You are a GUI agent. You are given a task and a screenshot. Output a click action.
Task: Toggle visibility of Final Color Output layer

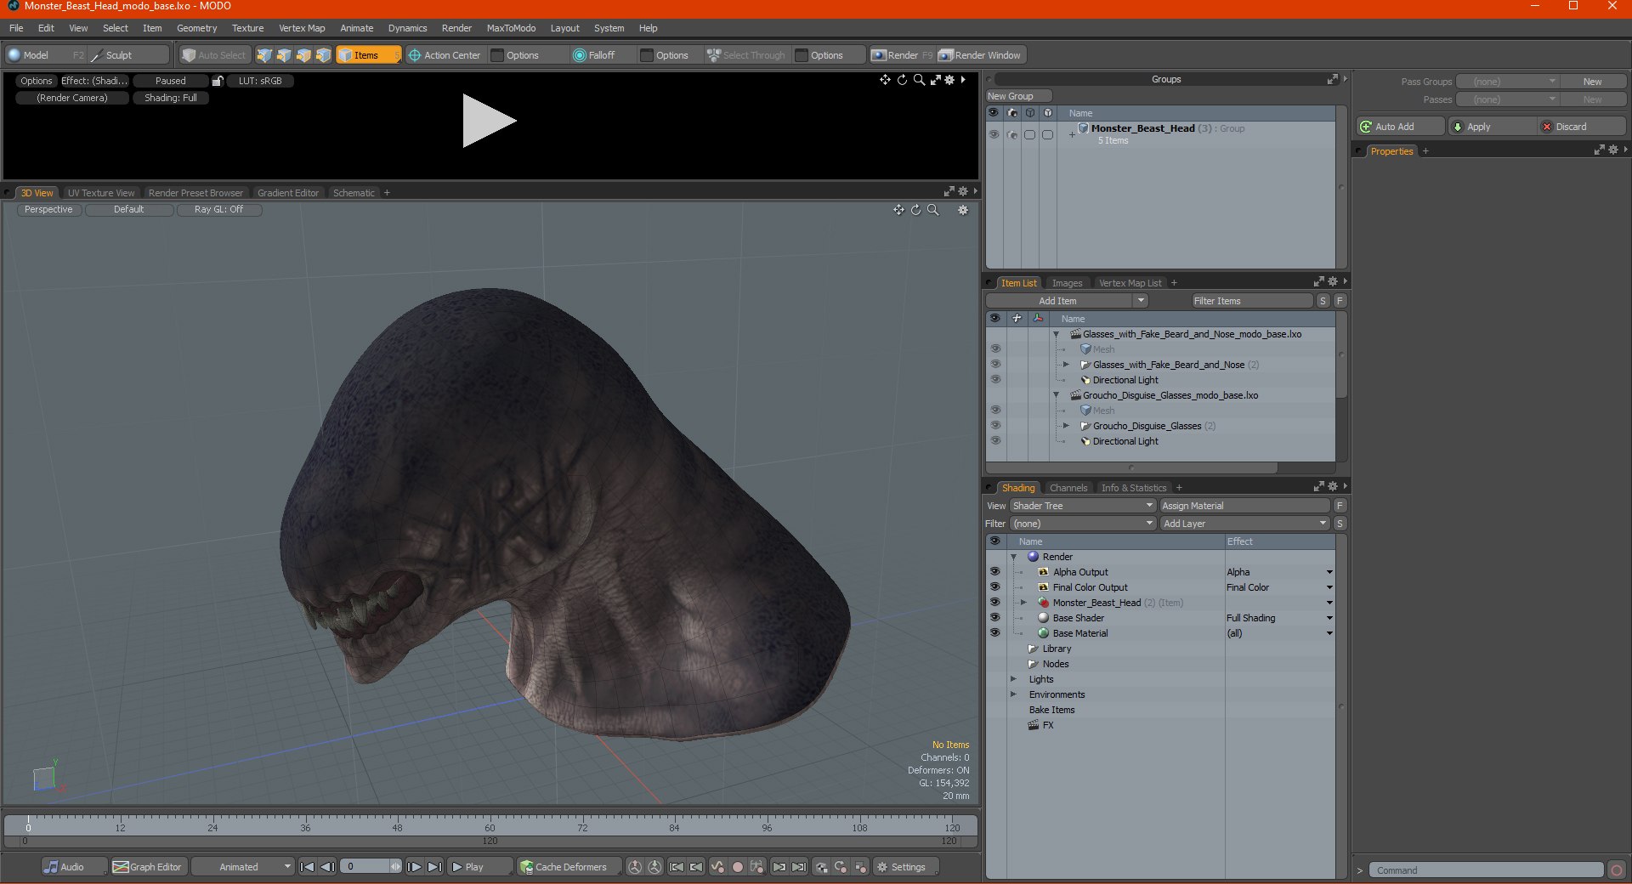point(994,587)
